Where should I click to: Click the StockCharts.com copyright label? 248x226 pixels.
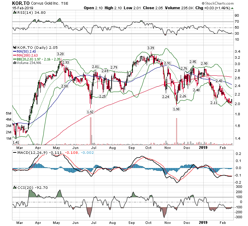click(218, 3)
